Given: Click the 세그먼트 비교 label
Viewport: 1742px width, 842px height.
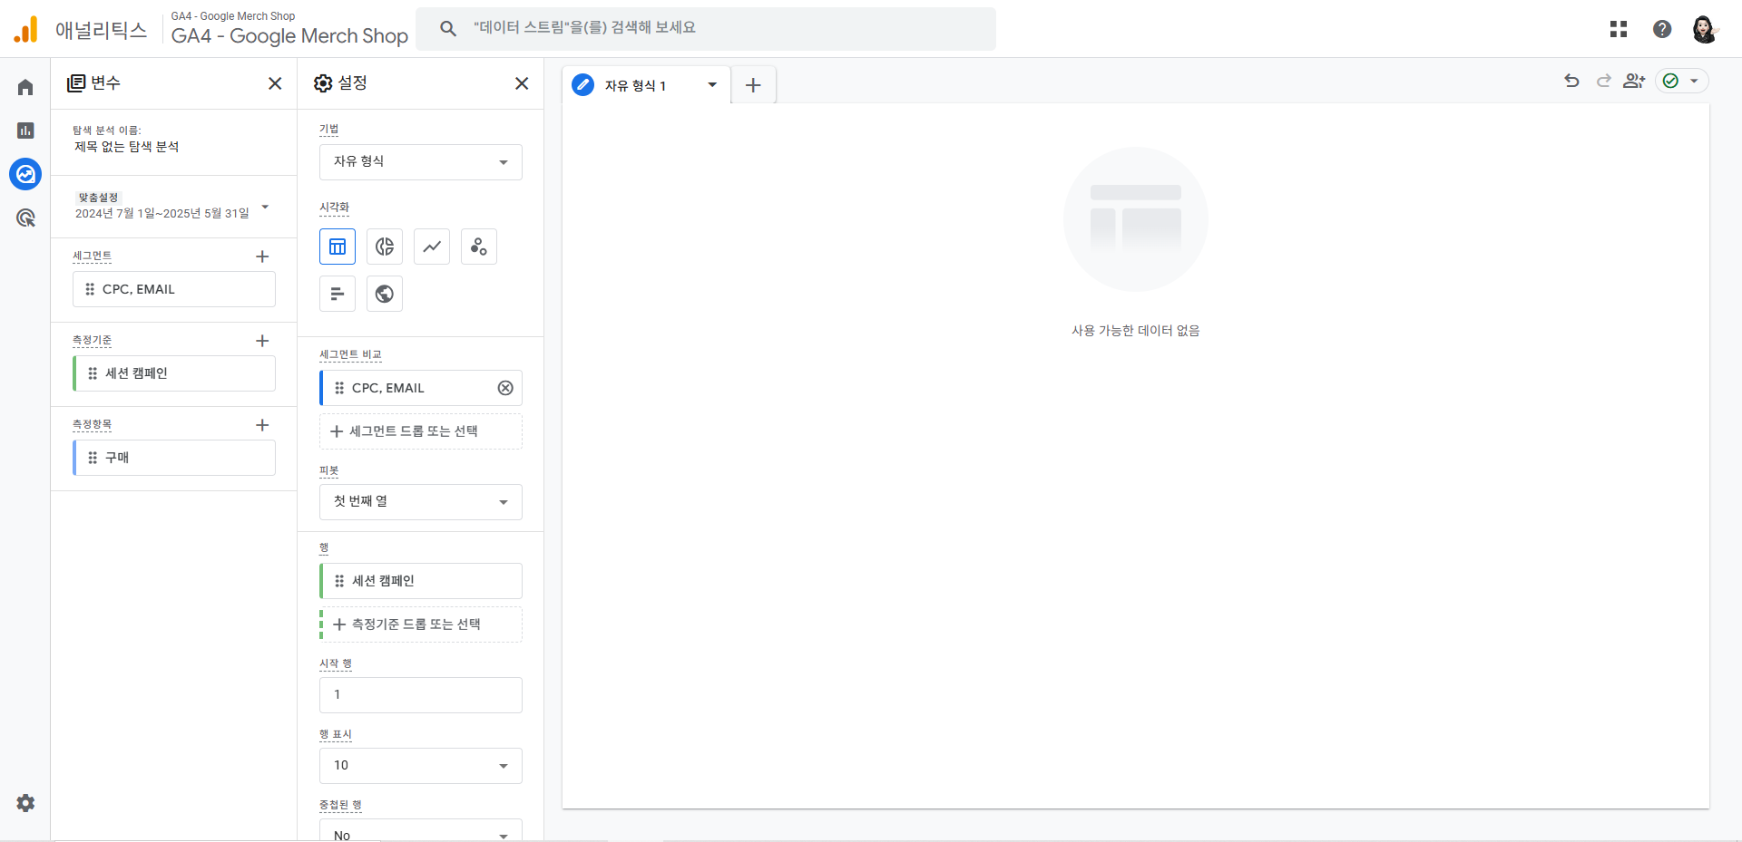Looking at the screenshot, I should (x=350, y=354).
